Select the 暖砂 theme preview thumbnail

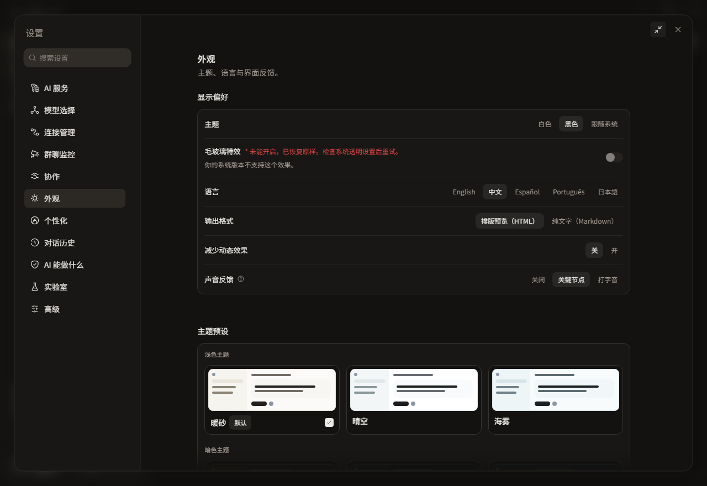[272, 390]
